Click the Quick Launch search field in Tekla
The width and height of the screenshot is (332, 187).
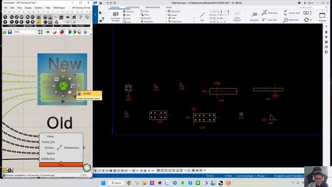[x=313, y=7]
